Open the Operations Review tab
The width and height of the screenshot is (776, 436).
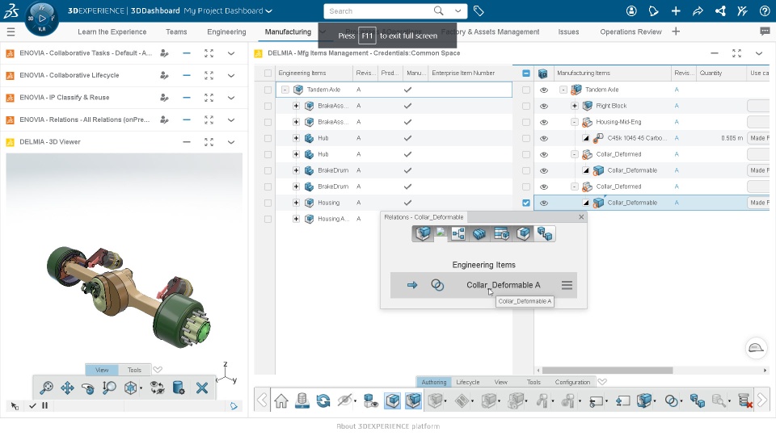pos(630,31)
